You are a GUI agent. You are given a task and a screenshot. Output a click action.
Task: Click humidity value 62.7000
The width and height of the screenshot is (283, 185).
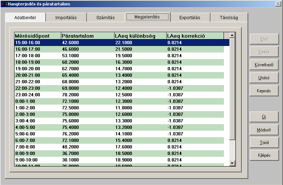pyautogui.click(x=70, y=69)
